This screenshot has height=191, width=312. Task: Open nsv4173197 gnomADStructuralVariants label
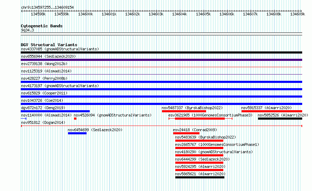pyautogui.click(x=60, y=86)
